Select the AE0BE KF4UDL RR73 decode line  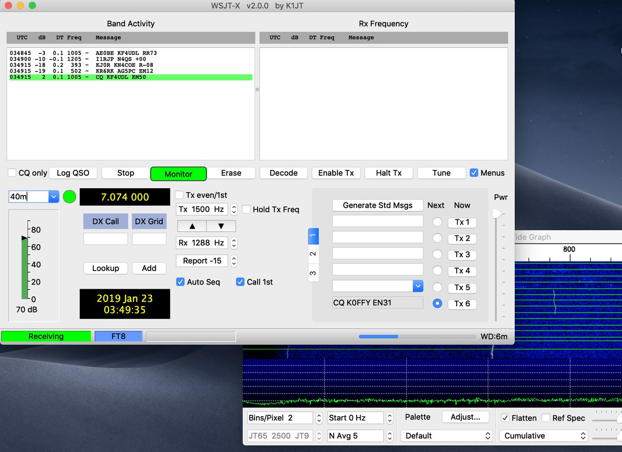131,53
